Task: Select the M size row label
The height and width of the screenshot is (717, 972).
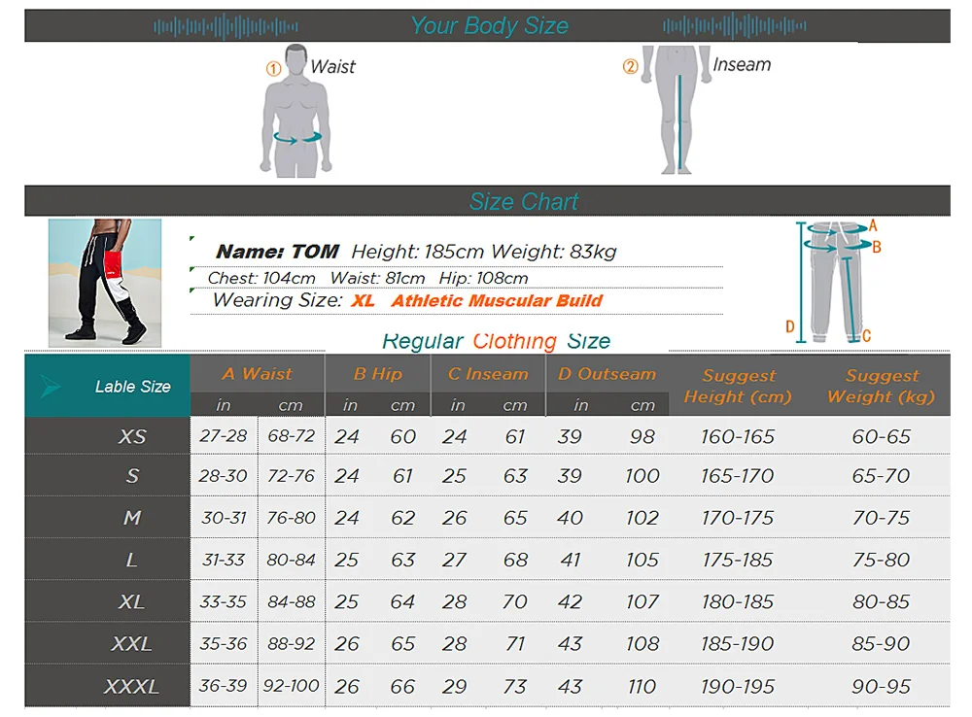Action: [132, 518]
